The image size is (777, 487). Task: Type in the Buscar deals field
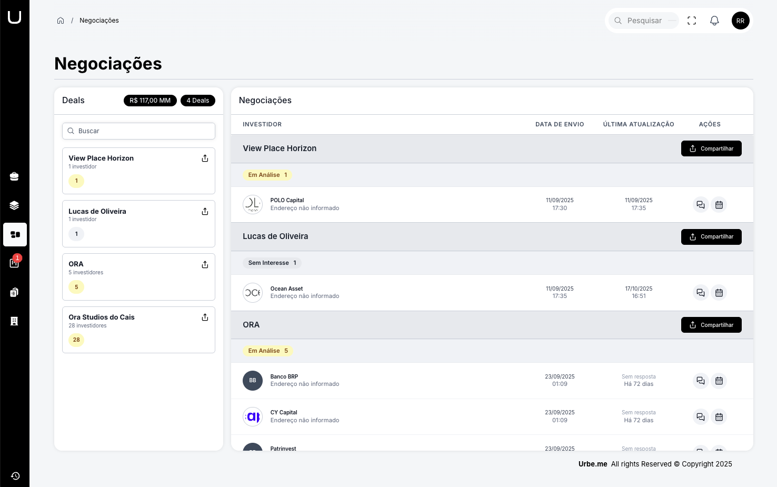point(139,131)
